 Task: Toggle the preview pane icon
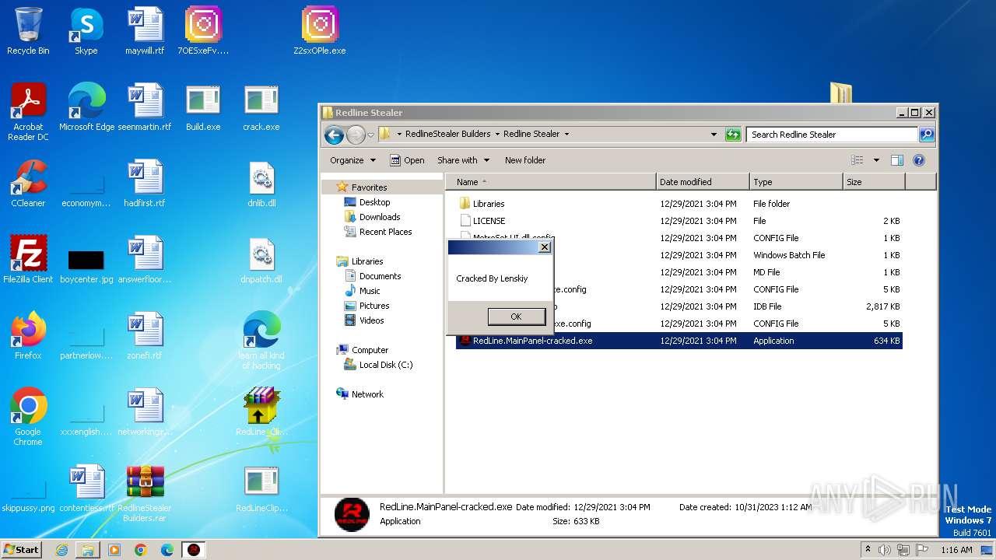pyautogui.click(x=896, y=160)
